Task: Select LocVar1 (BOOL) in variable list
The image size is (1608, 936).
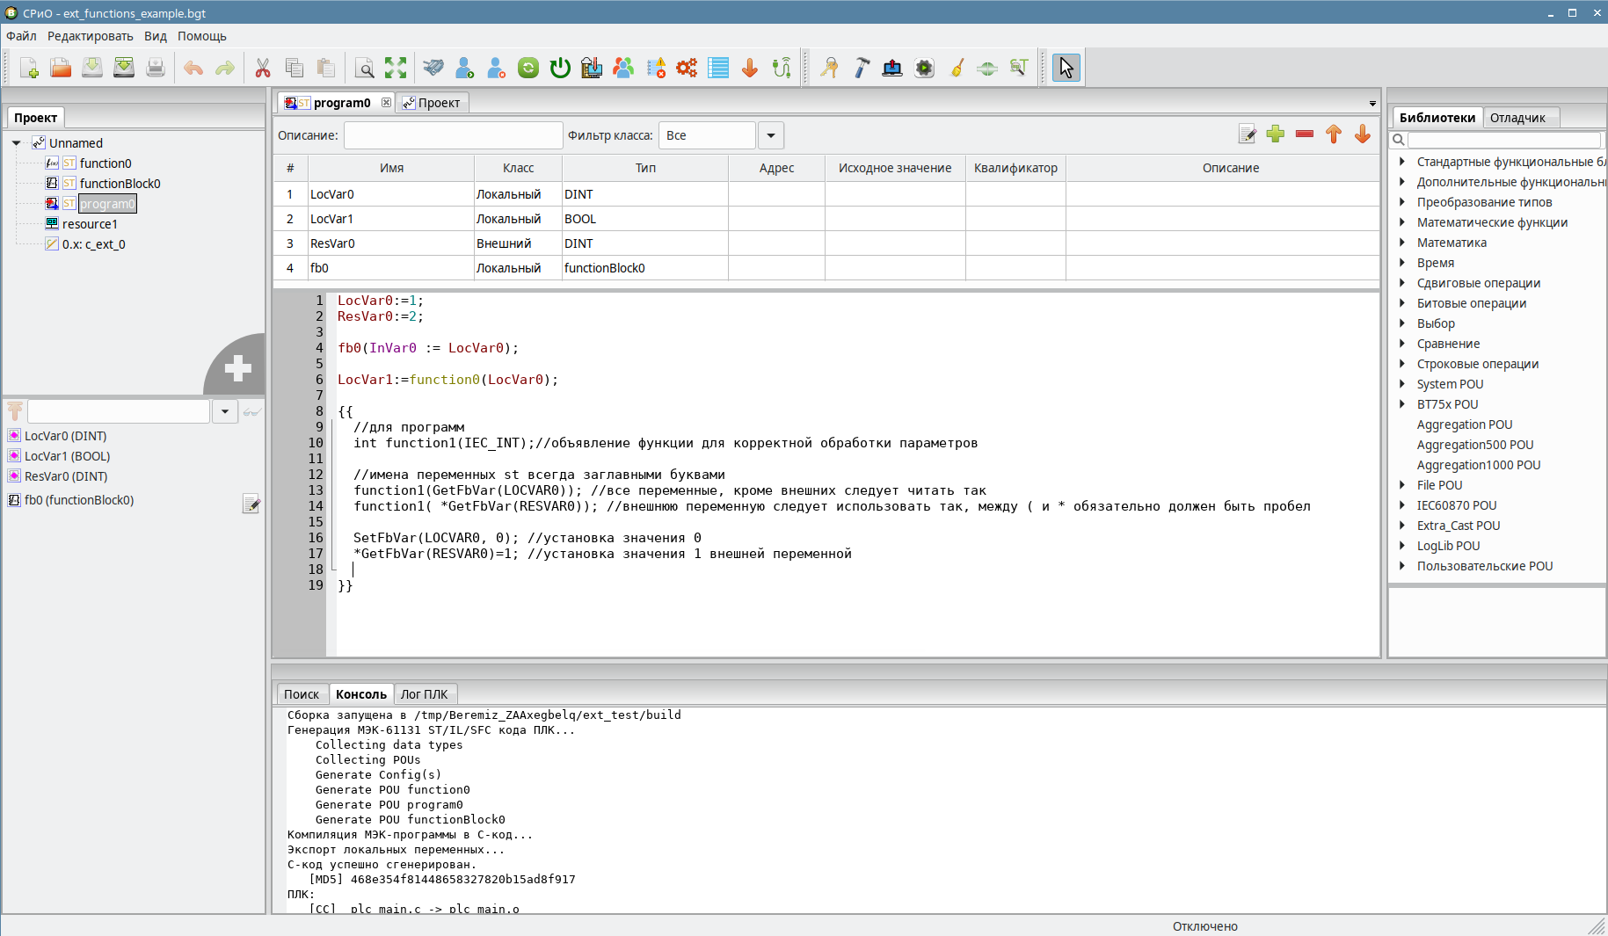Action: 67,456
